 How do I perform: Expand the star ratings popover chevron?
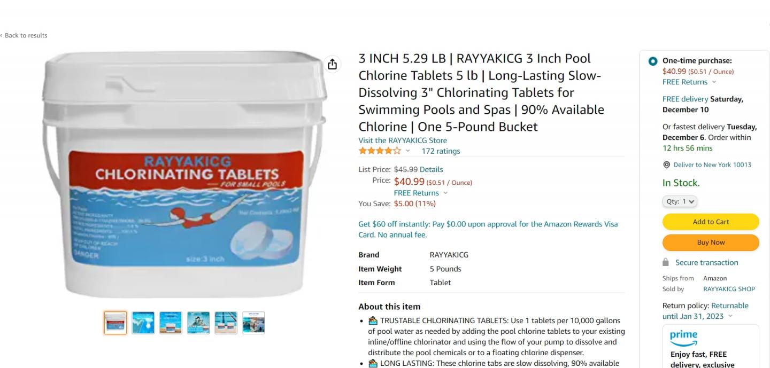pyautogui.click(x=407, y=151)
